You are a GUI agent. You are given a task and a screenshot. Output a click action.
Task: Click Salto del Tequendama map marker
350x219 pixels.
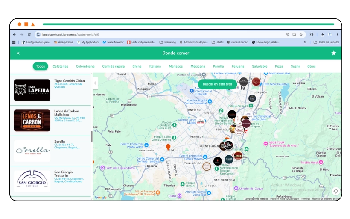pos(102,168)
